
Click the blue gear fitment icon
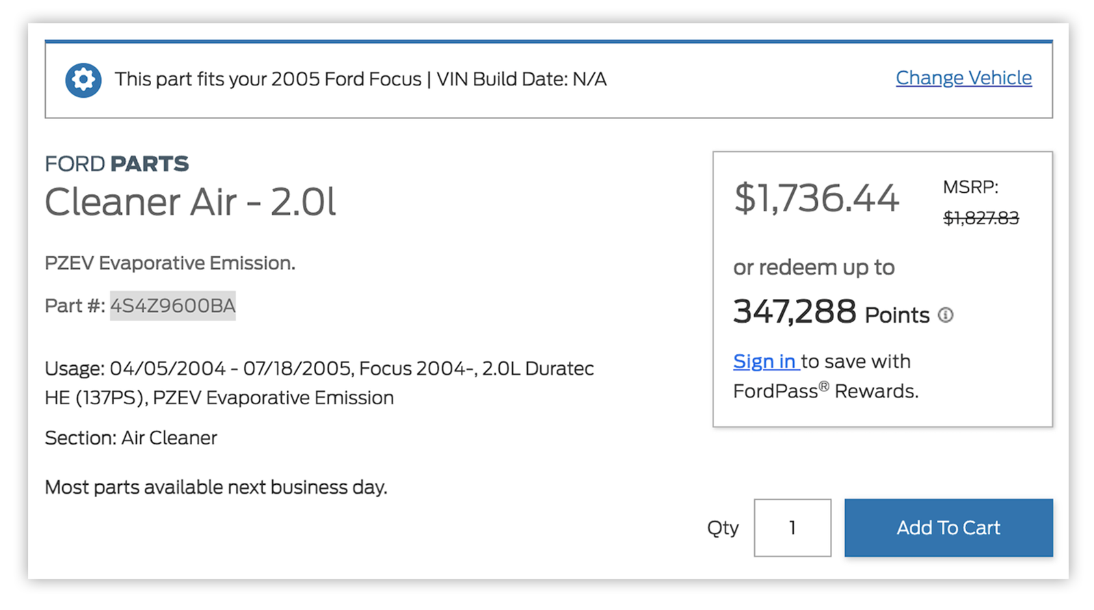pyautogui.click(x=83, y=80)
